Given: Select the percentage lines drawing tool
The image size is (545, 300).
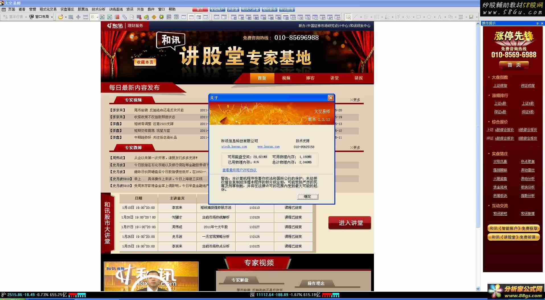Looking at the screenshot, I should point(408,17).
